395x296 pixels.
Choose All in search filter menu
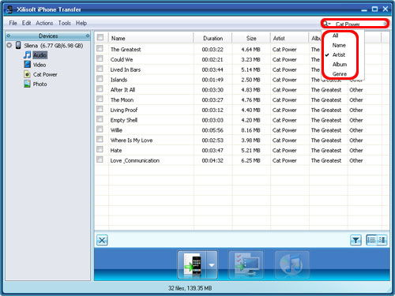335,36
